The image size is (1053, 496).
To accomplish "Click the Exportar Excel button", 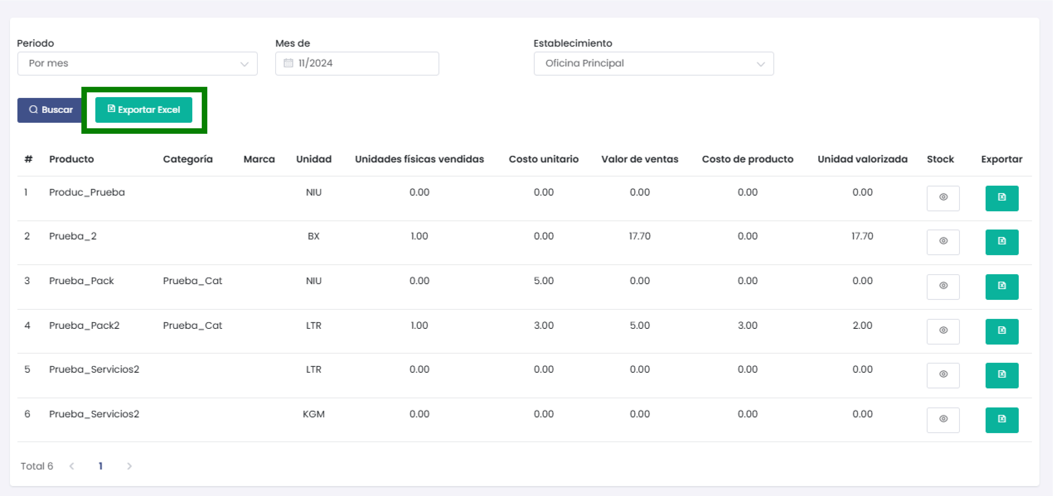I will 144,110.
